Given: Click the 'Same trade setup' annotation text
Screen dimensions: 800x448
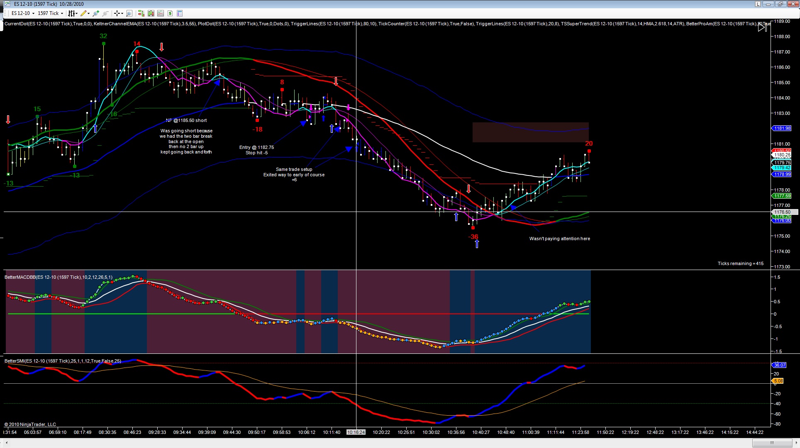Looking at the screenshot, I should (294, 169).
